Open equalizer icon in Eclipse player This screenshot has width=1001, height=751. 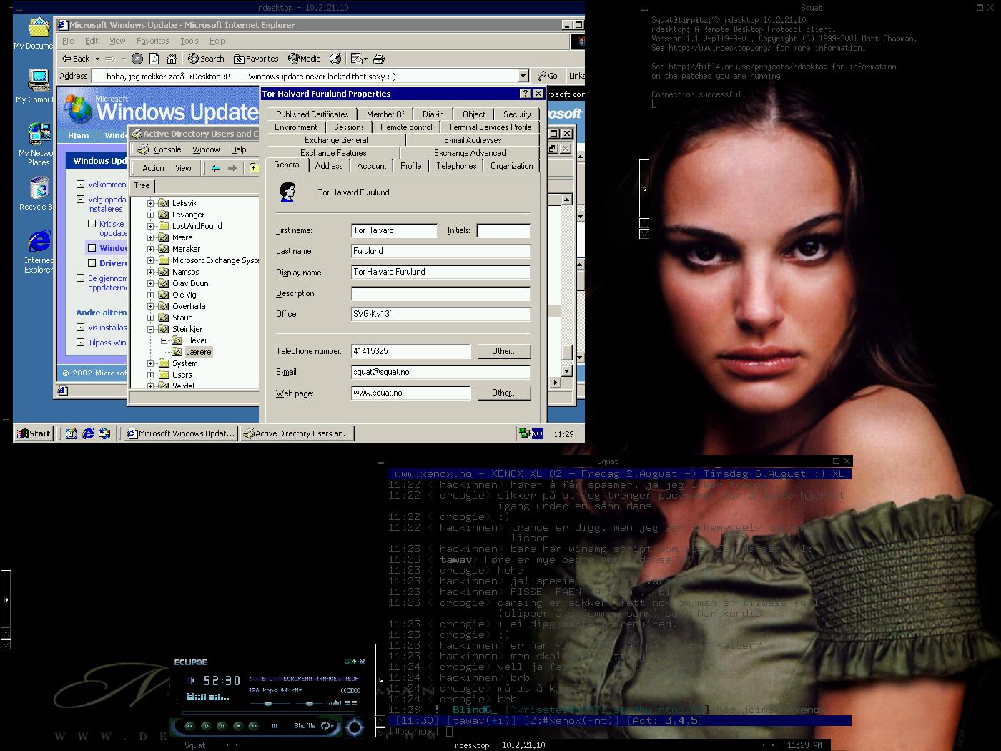click(x=335, y=702)
